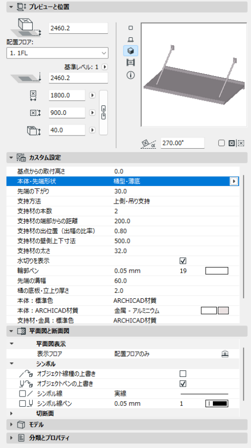Open the 配置フロア 1. 1FL dropdown
The height and width of the screenshot is (448, 251).
tap(57, 53)
